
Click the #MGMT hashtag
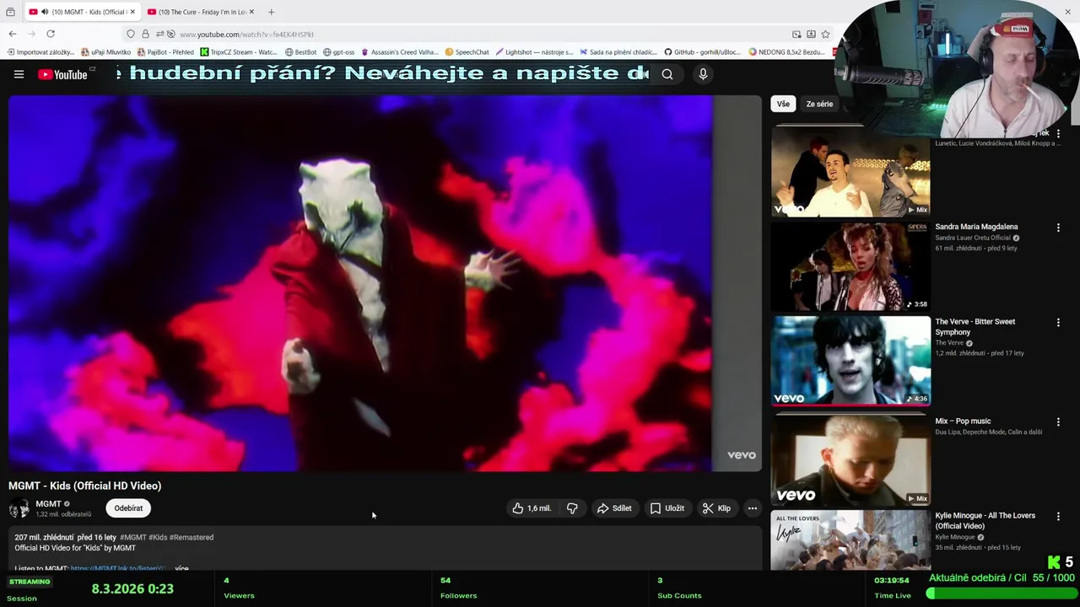pos(132,537)
